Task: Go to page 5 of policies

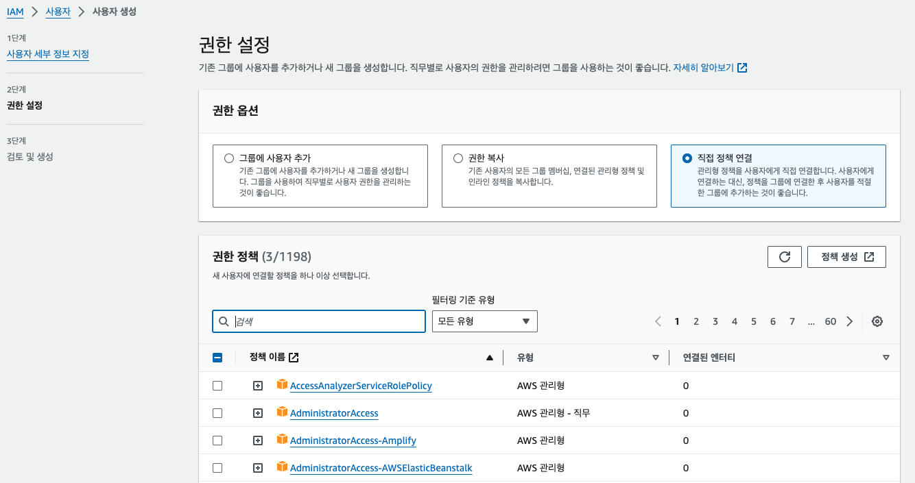Action: pyautogui.click(x=754, y=321)
